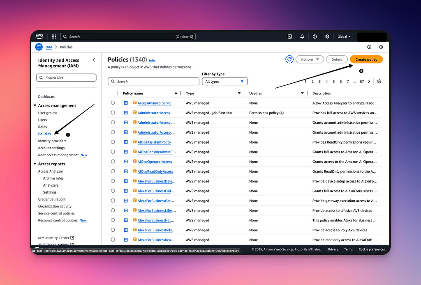Open the Filter by Type dropdown

tap(224, 82)
